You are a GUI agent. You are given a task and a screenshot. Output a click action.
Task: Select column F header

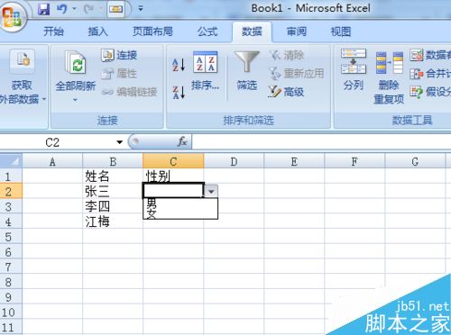click(x=354, y=161)
